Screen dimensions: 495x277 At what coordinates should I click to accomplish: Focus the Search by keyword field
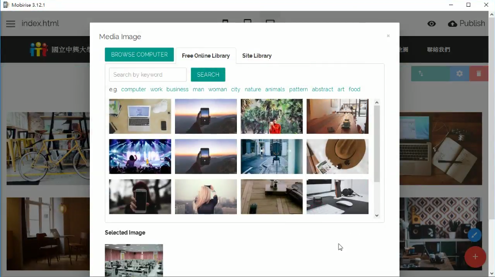pyautogui.click(x=148, y=75)
